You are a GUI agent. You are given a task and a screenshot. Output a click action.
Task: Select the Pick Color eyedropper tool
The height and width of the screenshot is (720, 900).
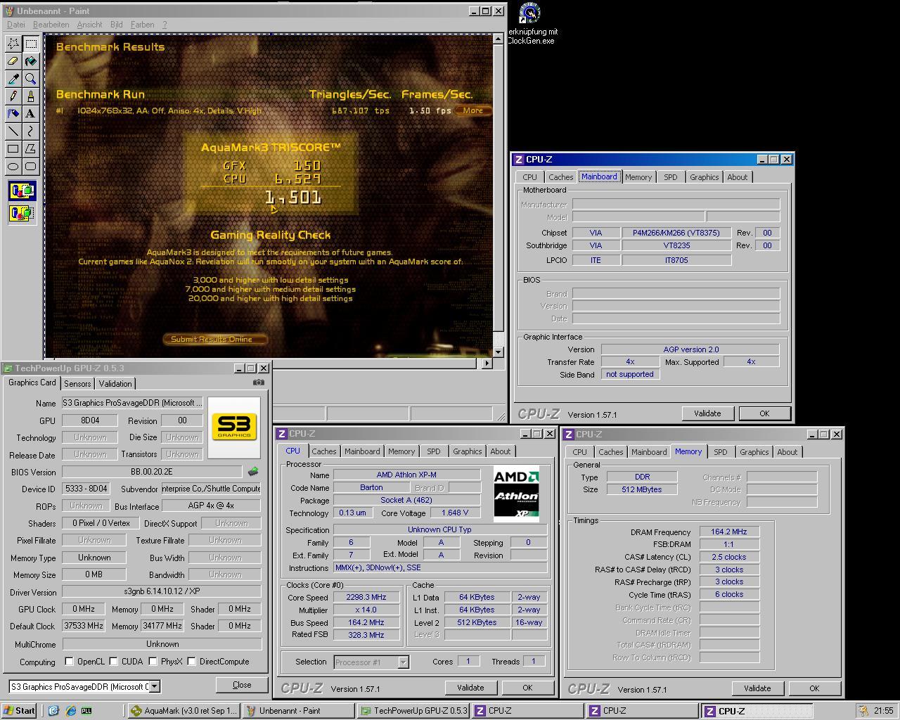tap(13, 79)
